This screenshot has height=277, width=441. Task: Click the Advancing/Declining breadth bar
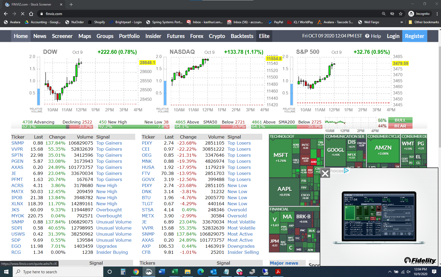pyautogui.click(x=57, y=127)
